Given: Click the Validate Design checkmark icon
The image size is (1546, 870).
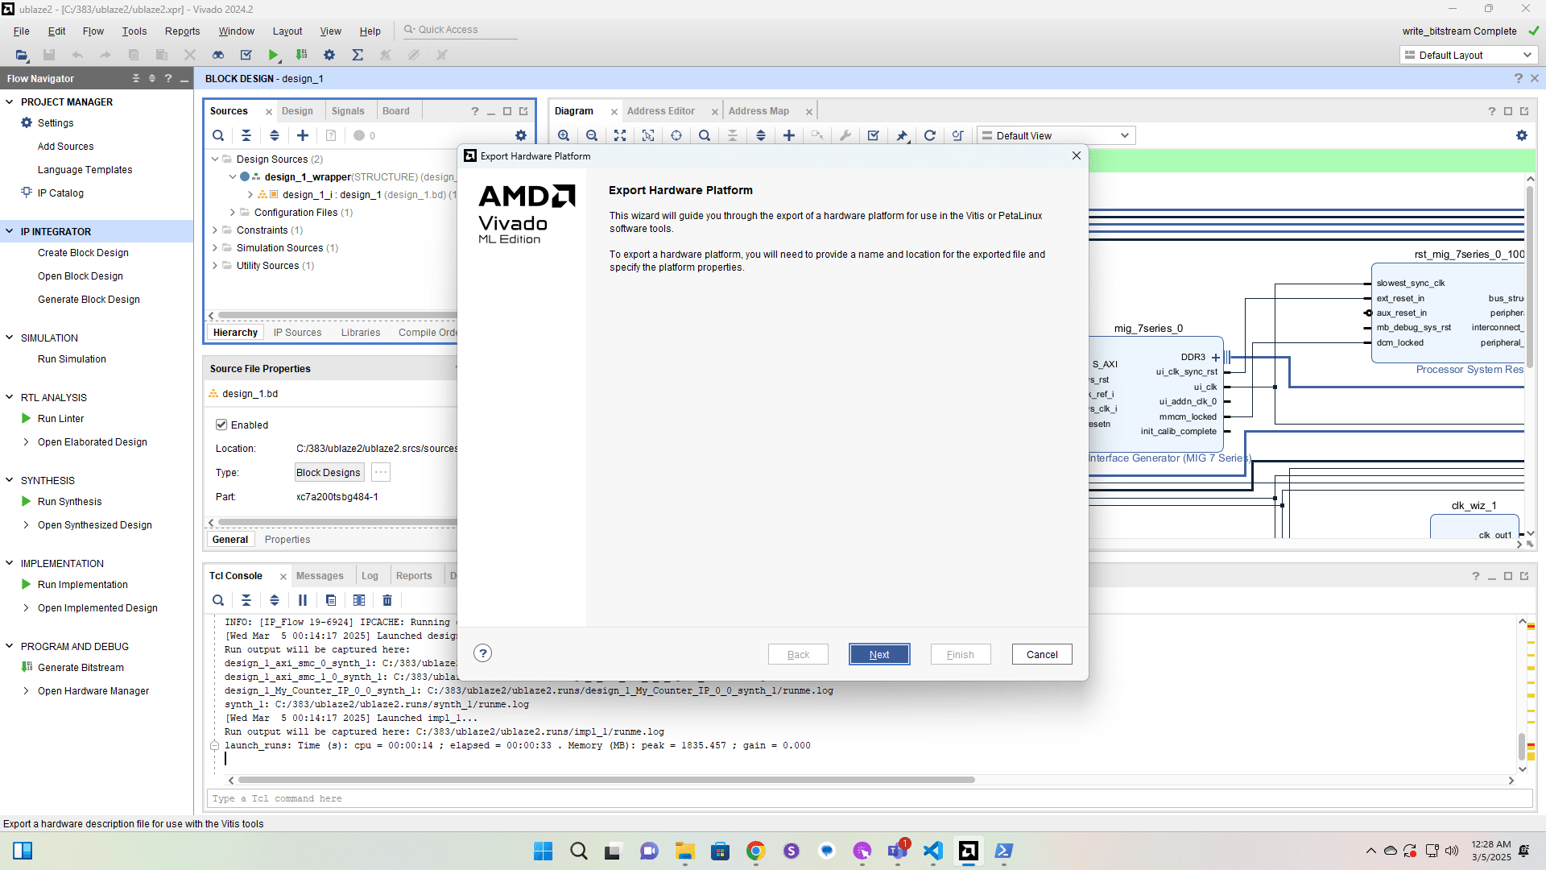Looking at the screenshot, I should pyautogui.click(x=873, y=135).
